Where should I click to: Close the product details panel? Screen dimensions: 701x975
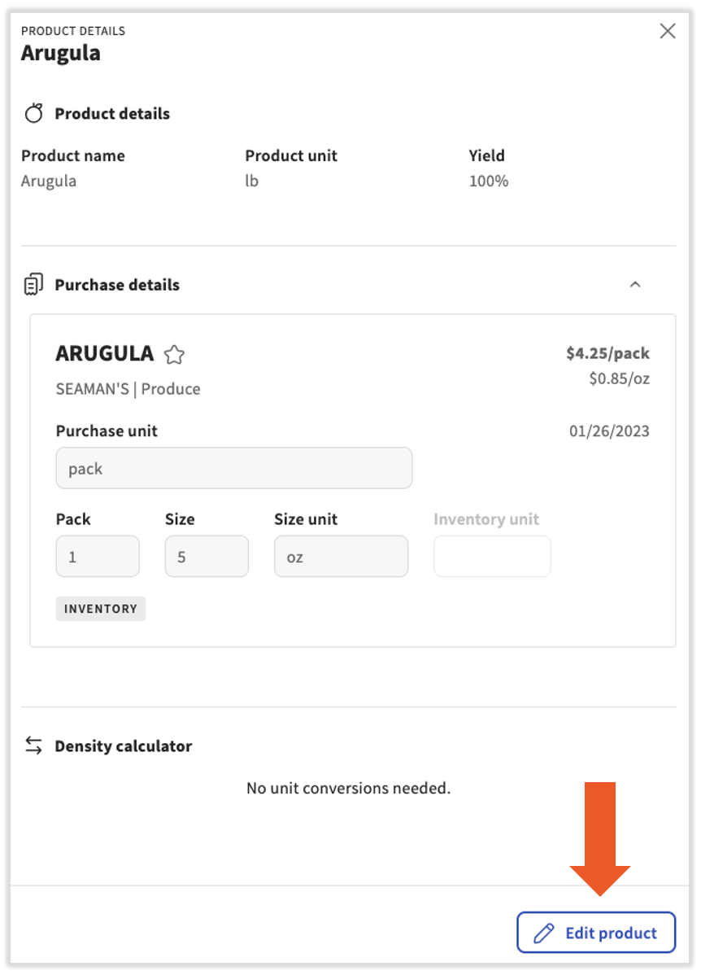pos(668,32)
